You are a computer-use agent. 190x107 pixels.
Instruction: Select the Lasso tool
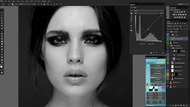tap(2, 18)
